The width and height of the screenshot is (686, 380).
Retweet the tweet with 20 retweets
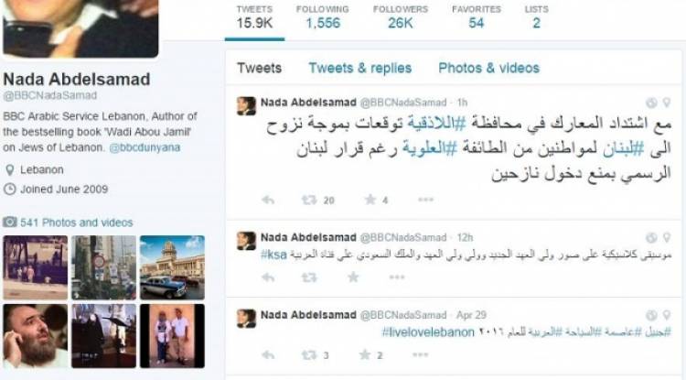(x=309, y=200)
